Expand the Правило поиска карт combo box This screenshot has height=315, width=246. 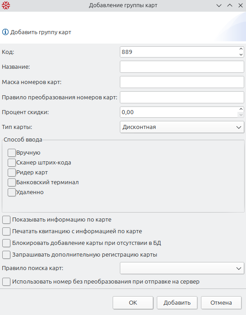click(x=182, y=268)
